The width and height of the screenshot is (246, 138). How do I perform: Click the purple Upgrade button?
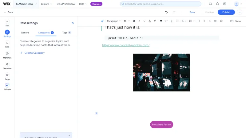point(96,4)
